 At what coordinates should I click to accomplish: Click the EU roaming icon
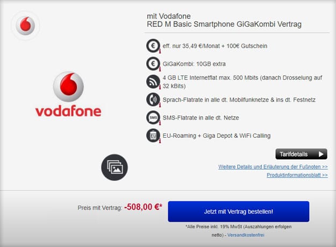(153, 136)
